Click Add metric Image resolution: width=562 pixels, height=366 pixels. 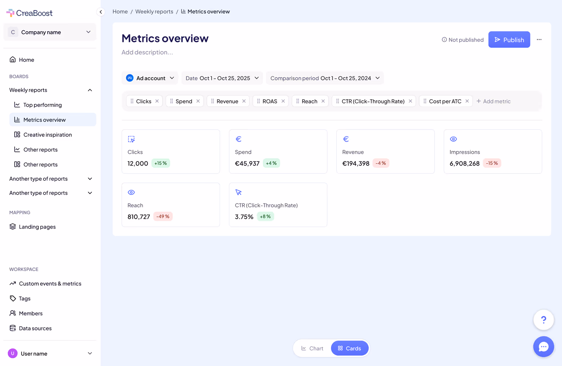tap(493, 101)
